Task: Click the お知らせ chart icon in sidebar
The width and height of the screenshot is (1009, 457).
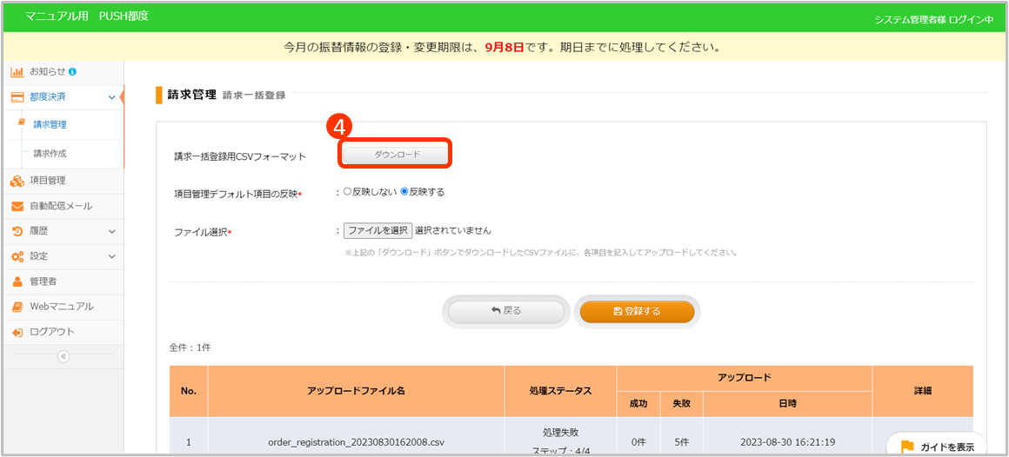Action: click(x=17, y=71)
